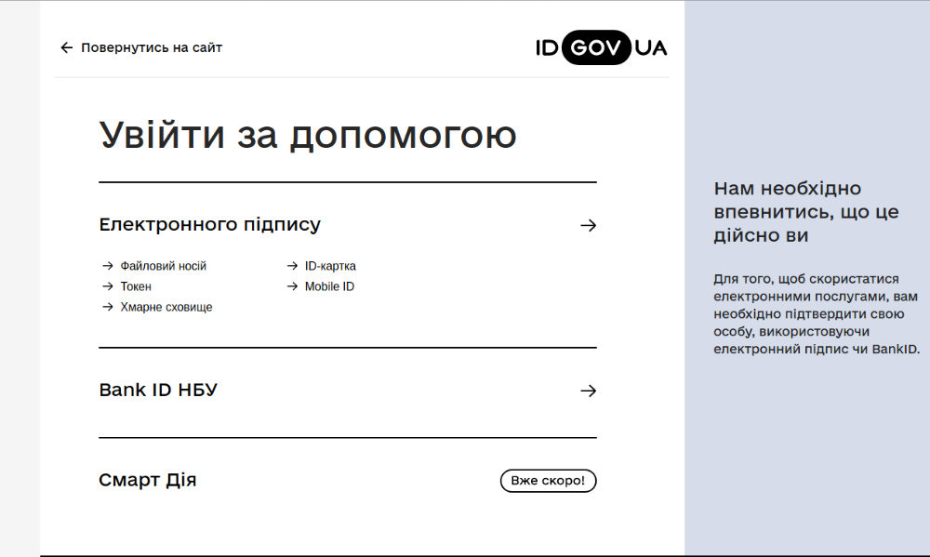Screen dimensions: 930x557
Task: Click arrow icon before Файловий носій
Action: click(107, 266)
